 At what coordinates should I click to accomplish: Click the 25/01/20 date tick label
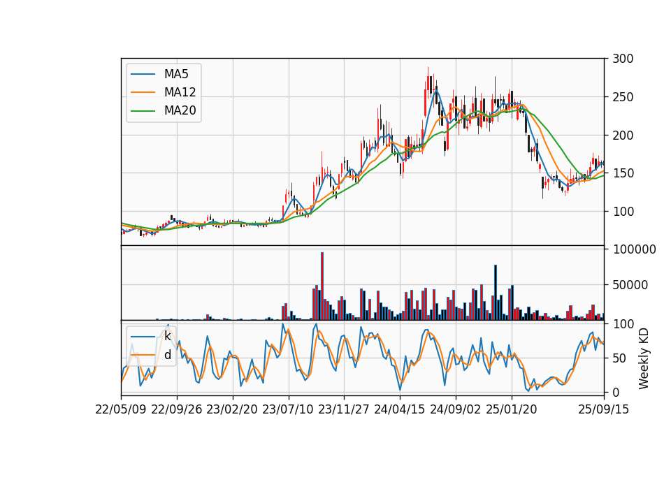512,409
